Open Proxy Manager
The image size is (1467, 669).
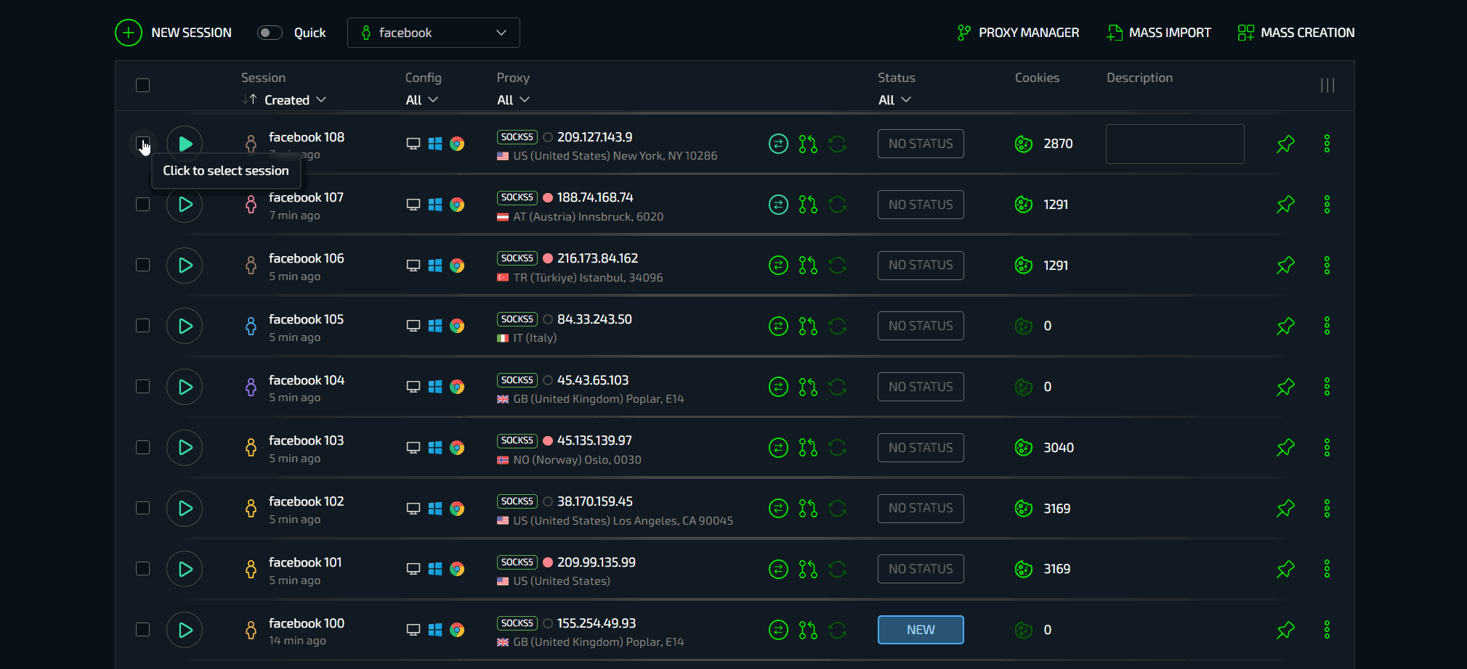coord(1018,33)
